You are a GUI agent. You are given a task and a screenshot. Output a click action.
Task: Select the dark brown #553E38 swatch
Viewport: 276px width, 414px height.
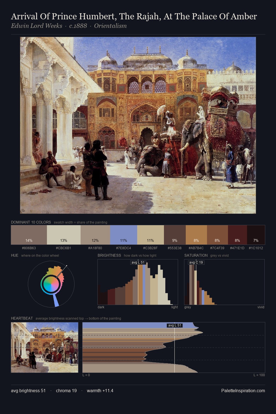coord(175,235)
